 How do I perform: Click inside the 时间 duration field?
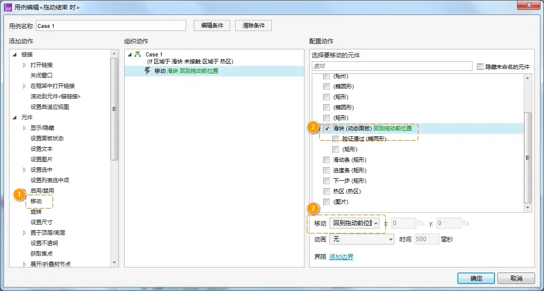point(426,239)
